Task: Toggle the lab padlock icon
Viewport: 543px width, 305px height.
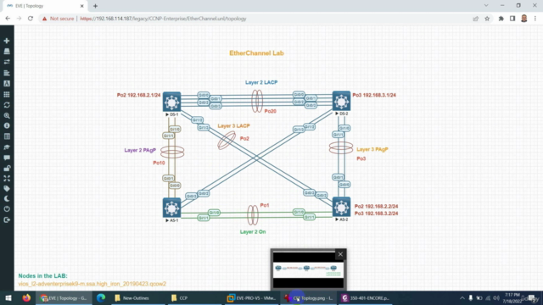Action: pyautogui.click(x=7, y=169)
